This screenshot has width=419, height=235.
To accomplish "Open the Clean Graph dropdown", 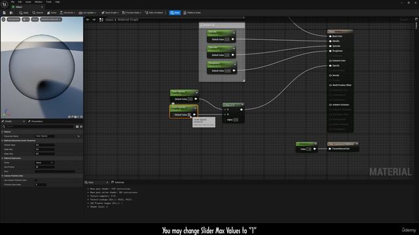I will (110, 13).
